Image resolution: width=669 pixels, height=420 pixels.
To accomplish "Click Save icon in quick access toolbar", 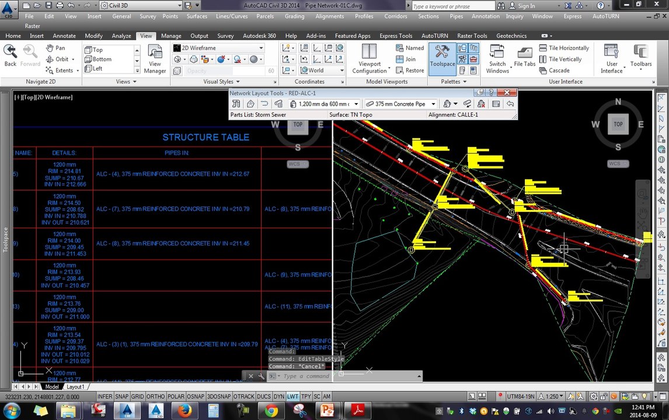I will [x=48, y=6].
